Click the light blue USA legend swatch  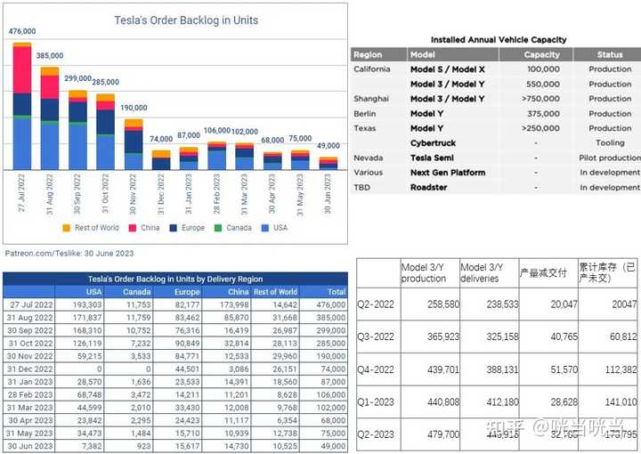coord(265,228)
